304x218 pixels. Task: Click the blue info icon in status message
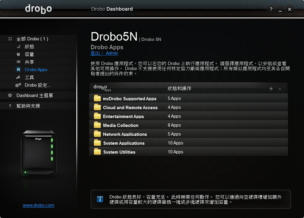[100, 199]
